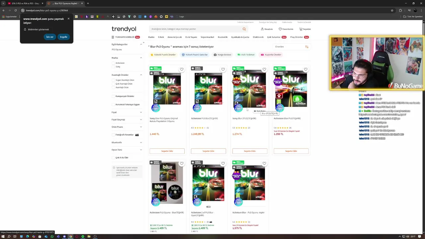Collapse the İlgili Kategoriler section
This screenshot has height=239, width=425.
coord(141,44)
